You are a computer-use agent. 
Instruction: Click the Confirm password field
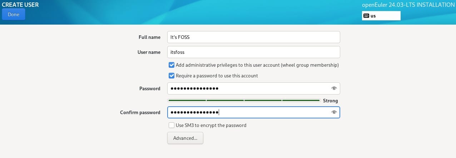pyautogui.click(x=247, y=112)
